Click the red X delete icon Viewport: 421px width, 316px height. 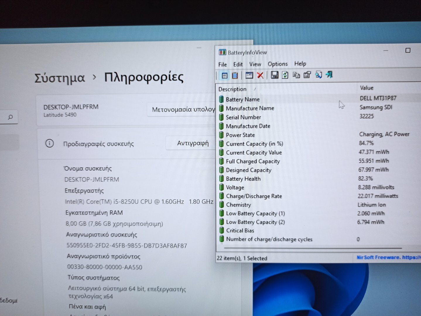260,75
